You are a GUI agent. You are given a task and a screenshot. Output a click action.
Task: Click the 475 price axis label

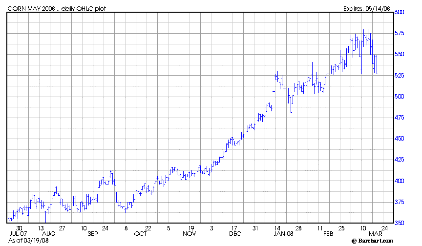[x=400, y=118]
